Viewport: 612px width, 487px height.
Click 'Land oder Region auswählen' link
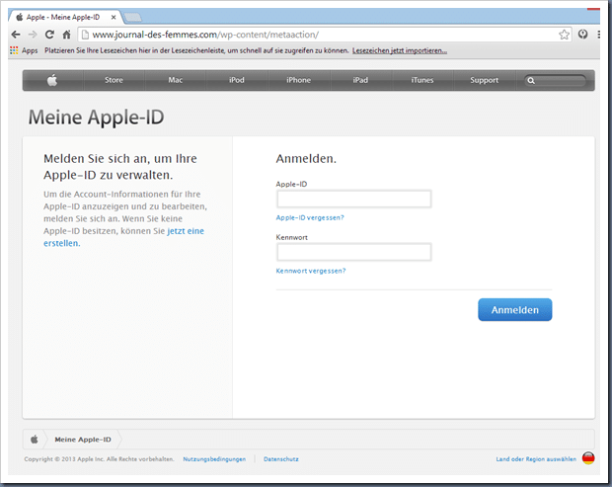536,459
